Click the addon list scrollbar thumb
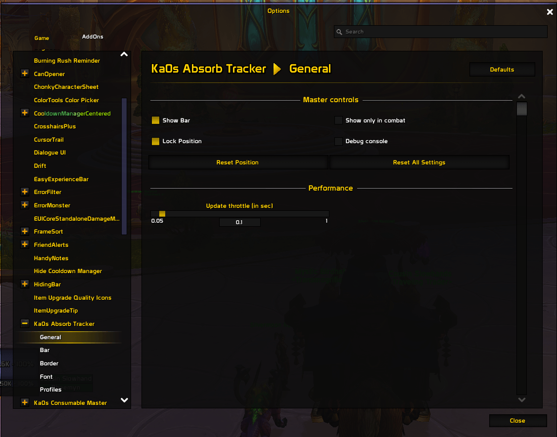 pos(124,166)
